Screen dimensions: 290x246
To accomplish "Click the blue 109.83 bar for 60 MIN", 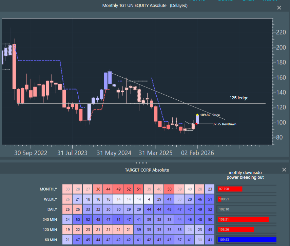I will [247, 240].
